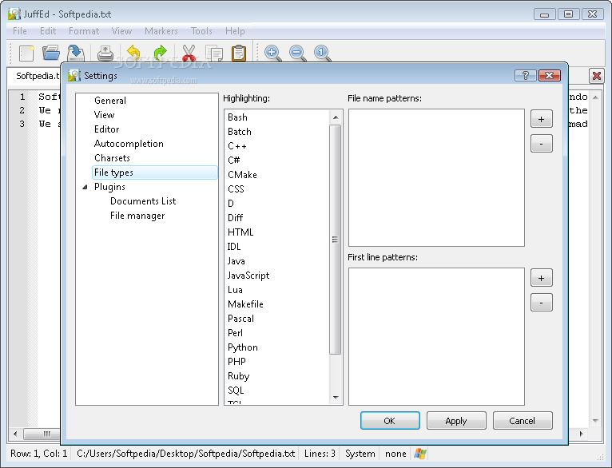Click the Settings dialog help question-mark button

coord(526,75)
